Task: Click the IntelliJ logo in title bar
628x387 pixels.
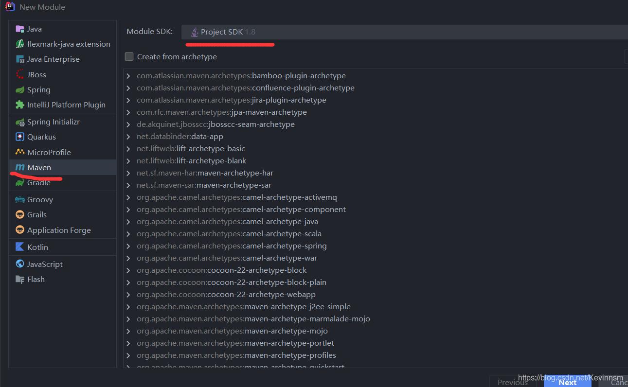Action: point(10,7)
